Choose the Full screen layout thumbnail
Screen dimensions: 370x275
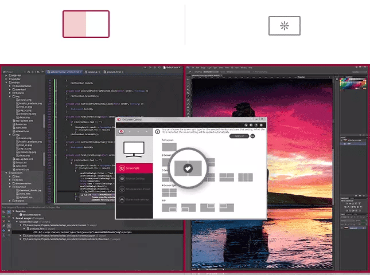[x=170, y=147]
